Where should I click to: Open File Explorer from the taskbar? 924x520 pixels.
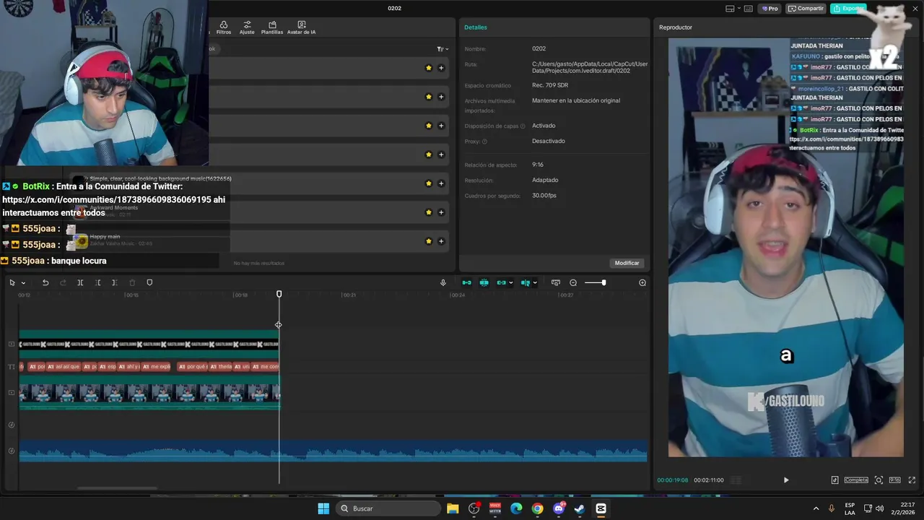(453, 508)
